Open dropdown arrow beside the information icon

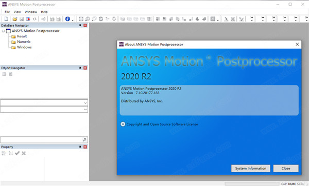tap(73, 20)
